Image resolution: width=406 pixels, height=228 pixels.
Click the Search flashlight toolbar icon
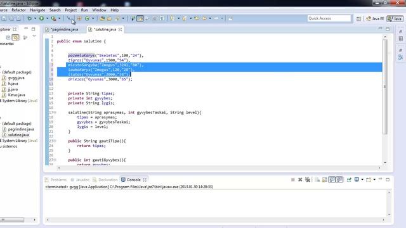(117, 18)
